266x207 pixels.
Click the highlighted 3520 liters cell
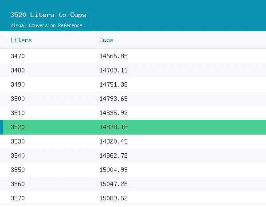(x=18, y=127)
